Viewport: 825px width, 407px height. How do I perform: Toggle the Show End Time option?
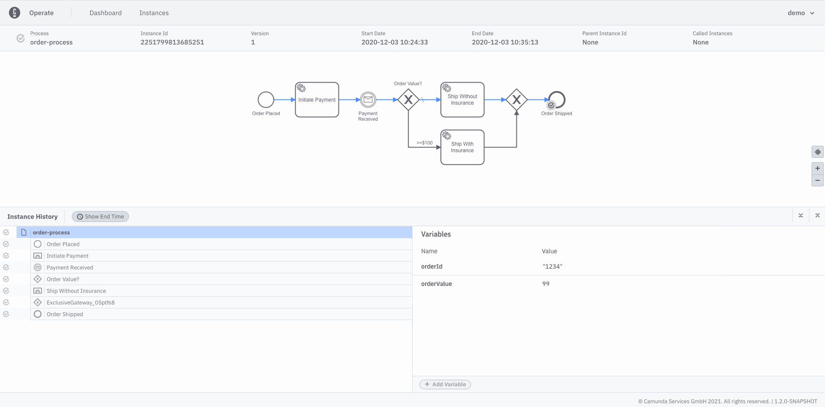point(100,216)
